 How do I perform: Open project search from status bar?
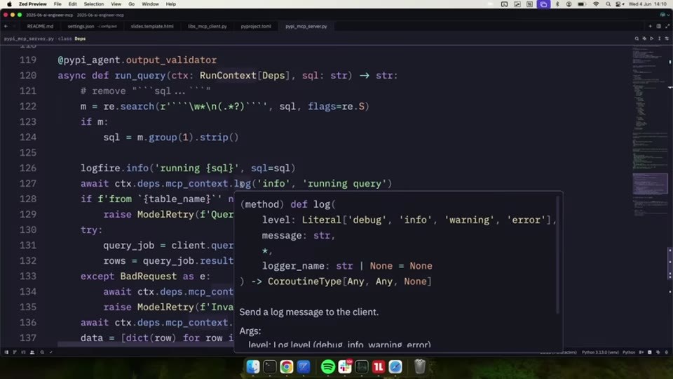click(42, 352)
